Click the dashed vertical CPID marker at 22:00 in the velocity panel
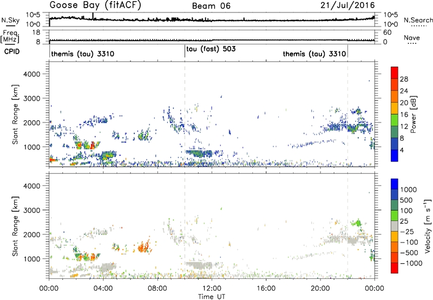 click(x=347, y=226)
